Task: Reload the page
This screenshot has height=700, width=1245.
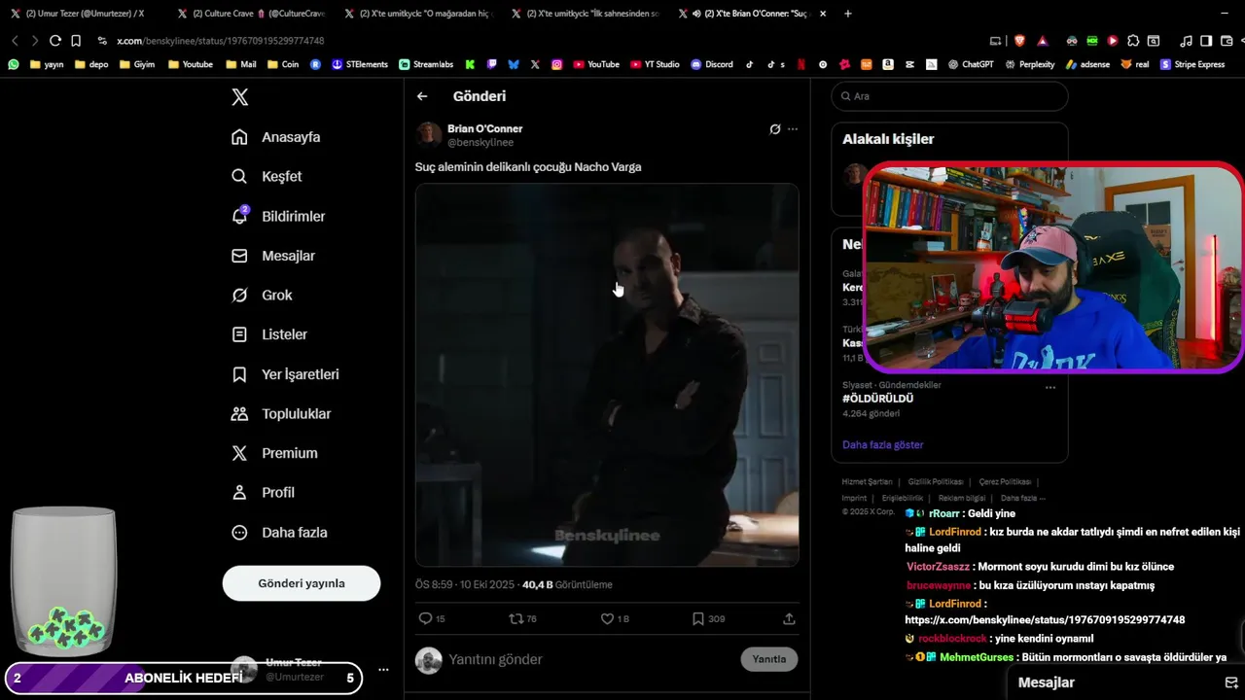Action: tap(55, 41)
